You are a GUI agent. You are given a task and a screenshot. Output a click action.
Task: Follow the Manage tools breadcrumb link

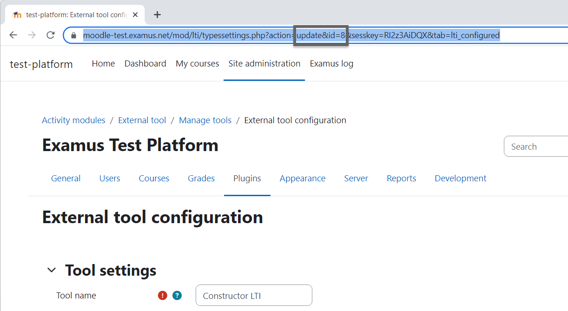point(205,120)
